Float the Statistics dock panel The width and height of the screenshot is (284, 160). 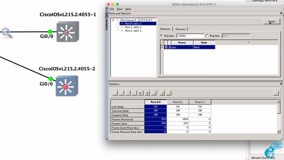[x=281, y=84]
